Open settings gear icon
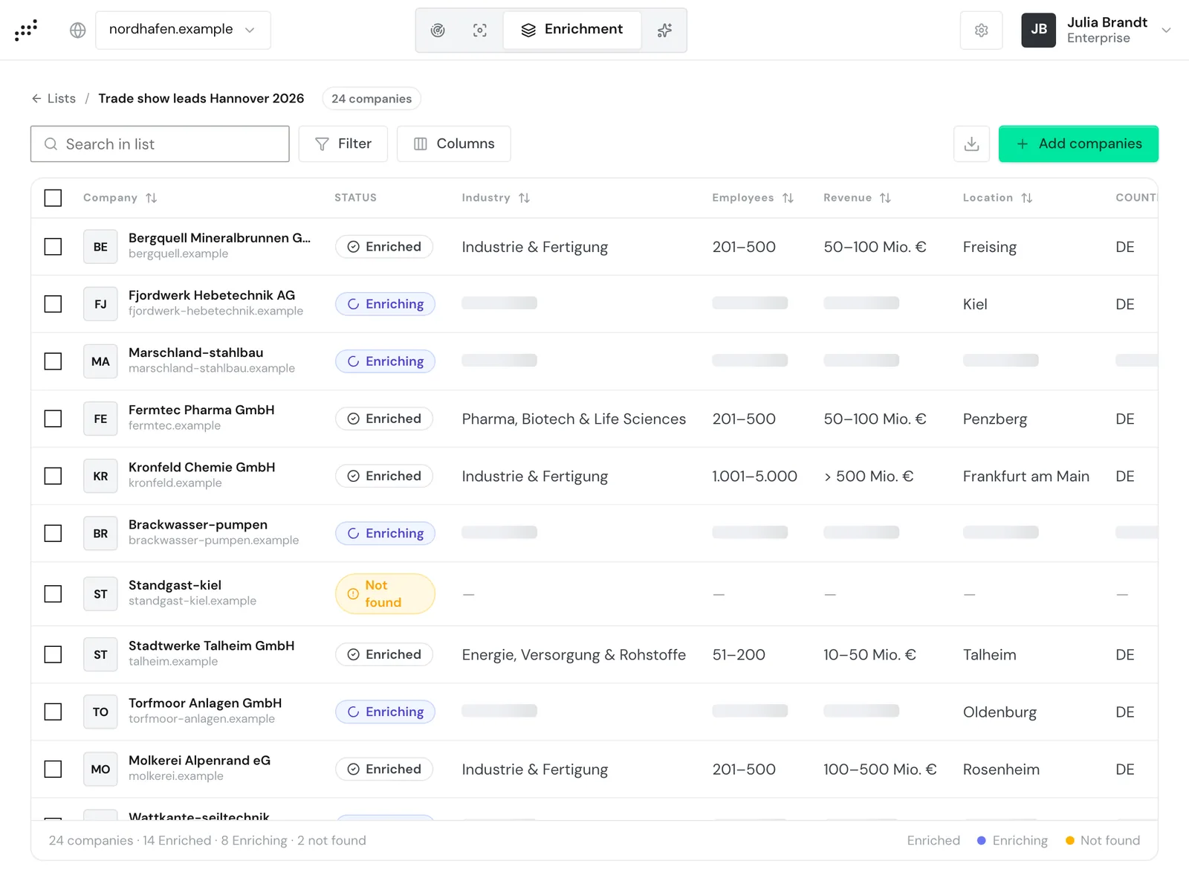The width and height of the screenshot is (1189, 887). [x=982, y=30]
